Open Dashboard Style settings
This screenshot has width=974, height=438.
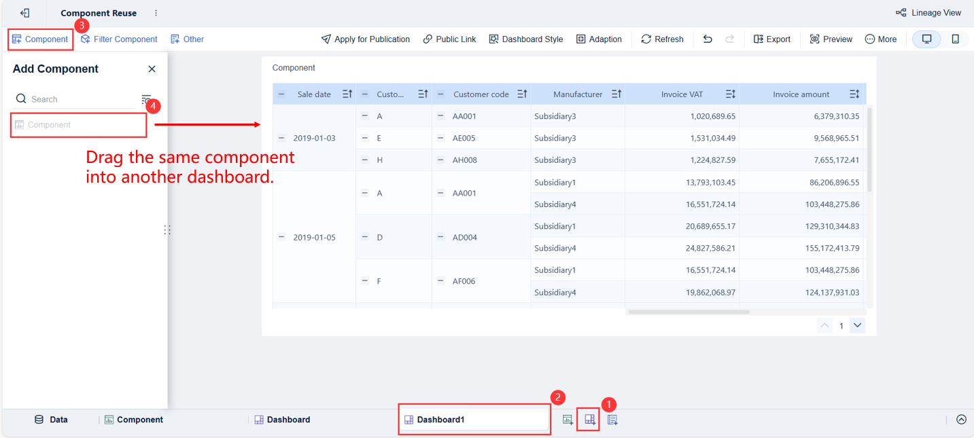coord(526,39)
